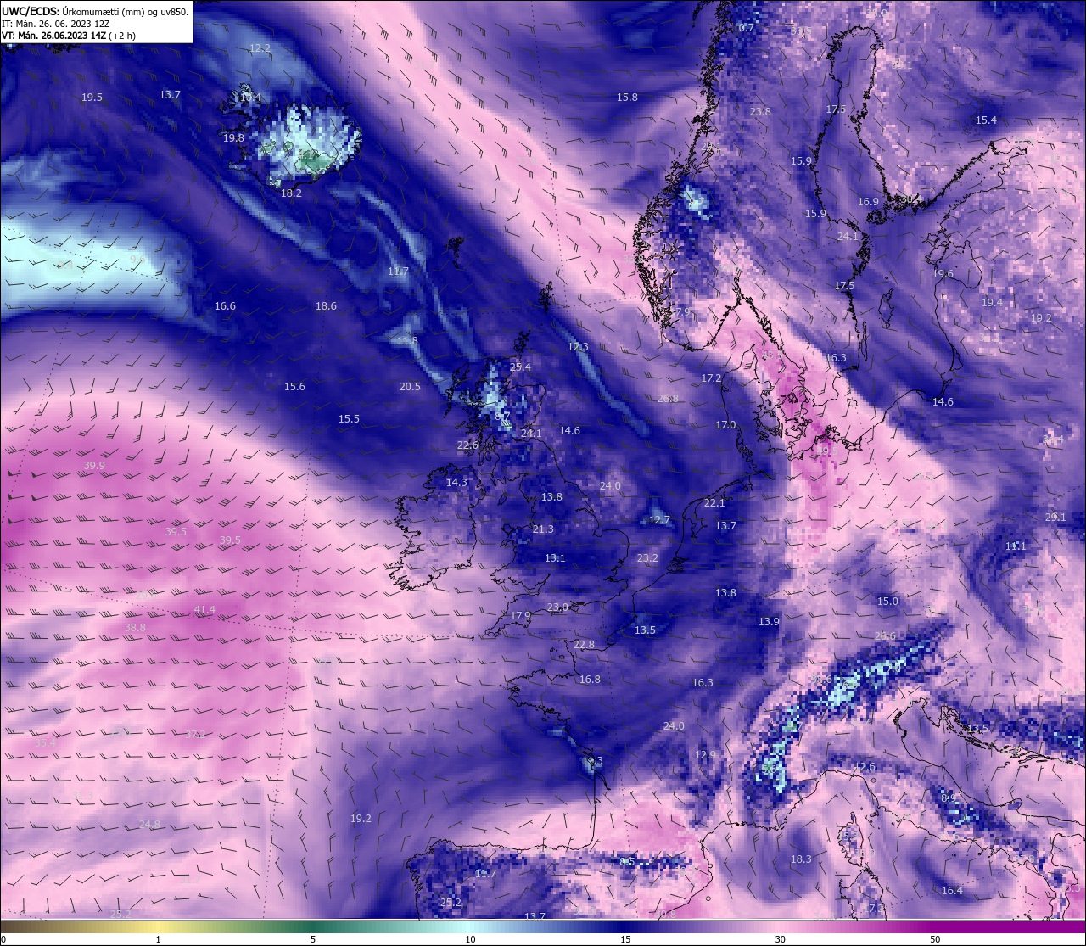Click the map value 18.3

point(801,859)
